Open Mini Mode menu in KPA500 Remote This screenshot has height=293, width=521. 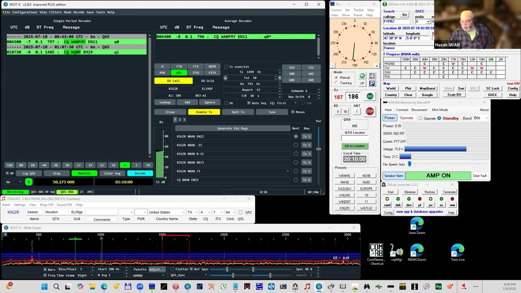pyautogui.click(x=440, y=110)
